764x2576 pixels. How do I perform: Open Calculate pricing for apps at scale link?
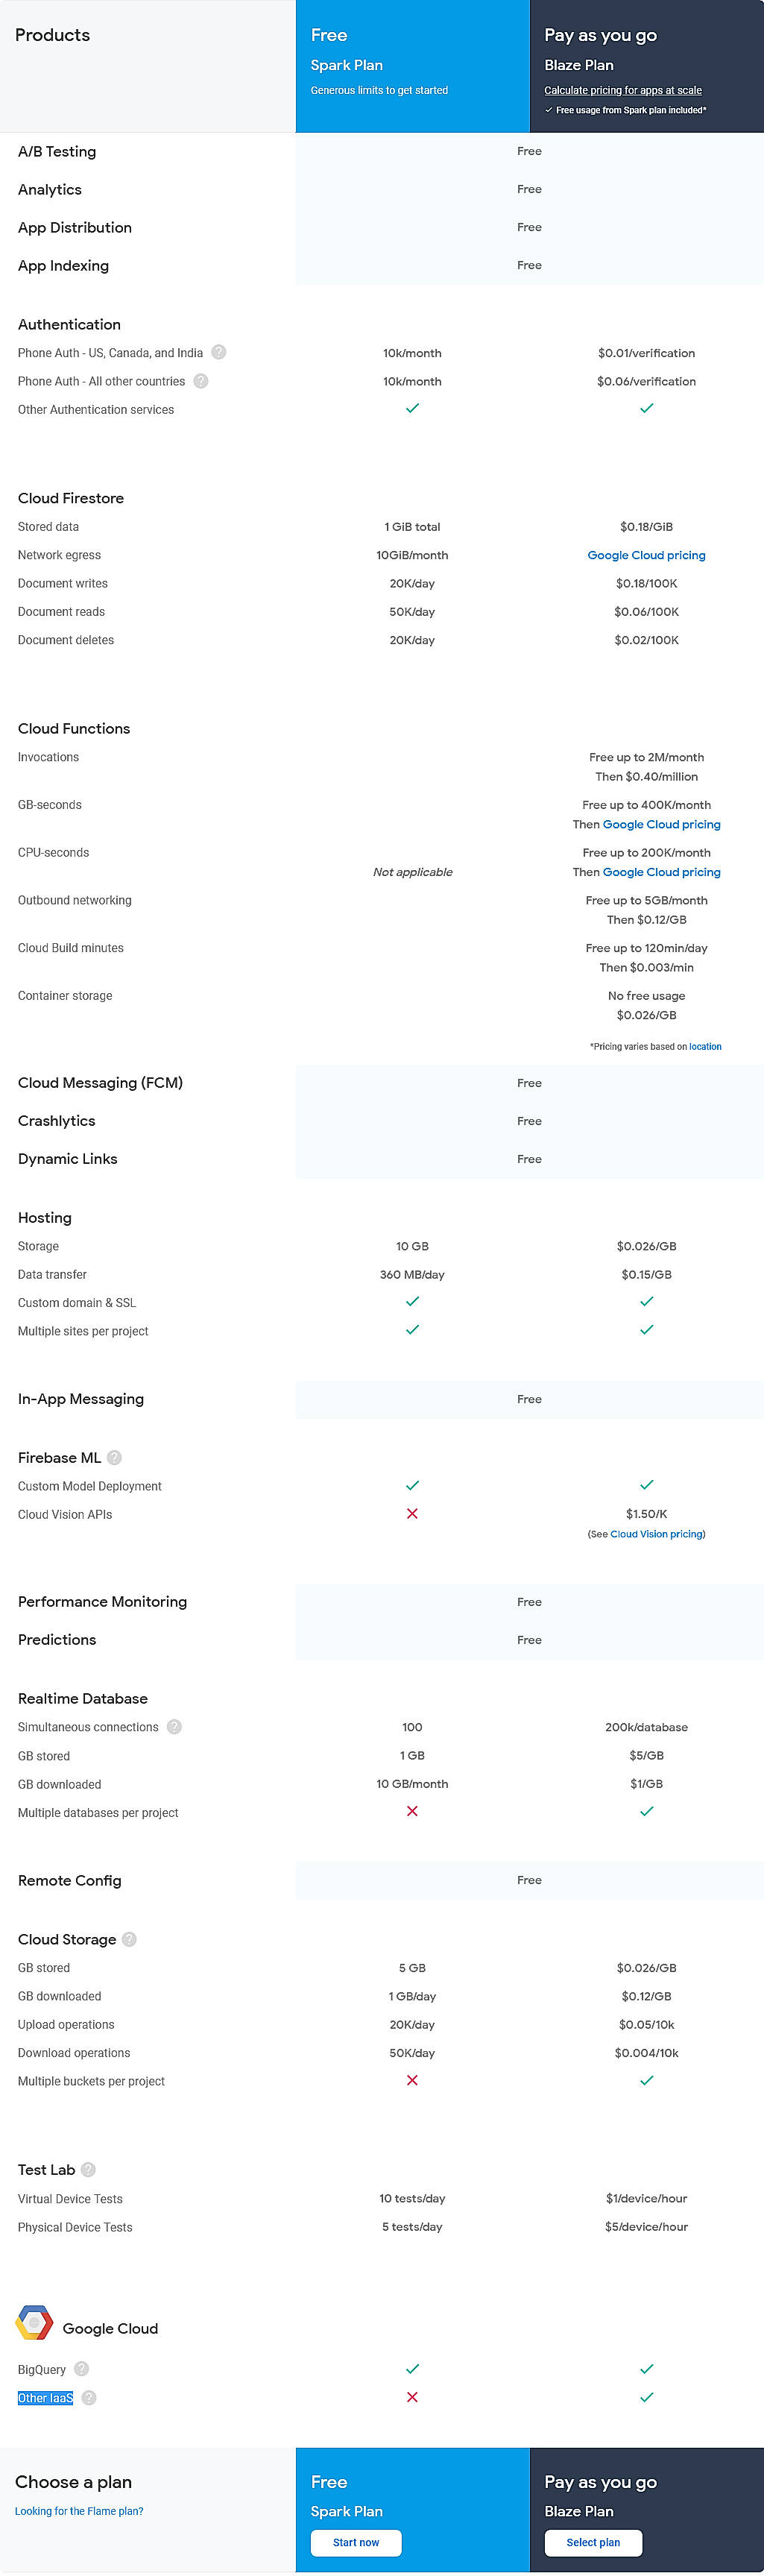click(x=622, y=90)
